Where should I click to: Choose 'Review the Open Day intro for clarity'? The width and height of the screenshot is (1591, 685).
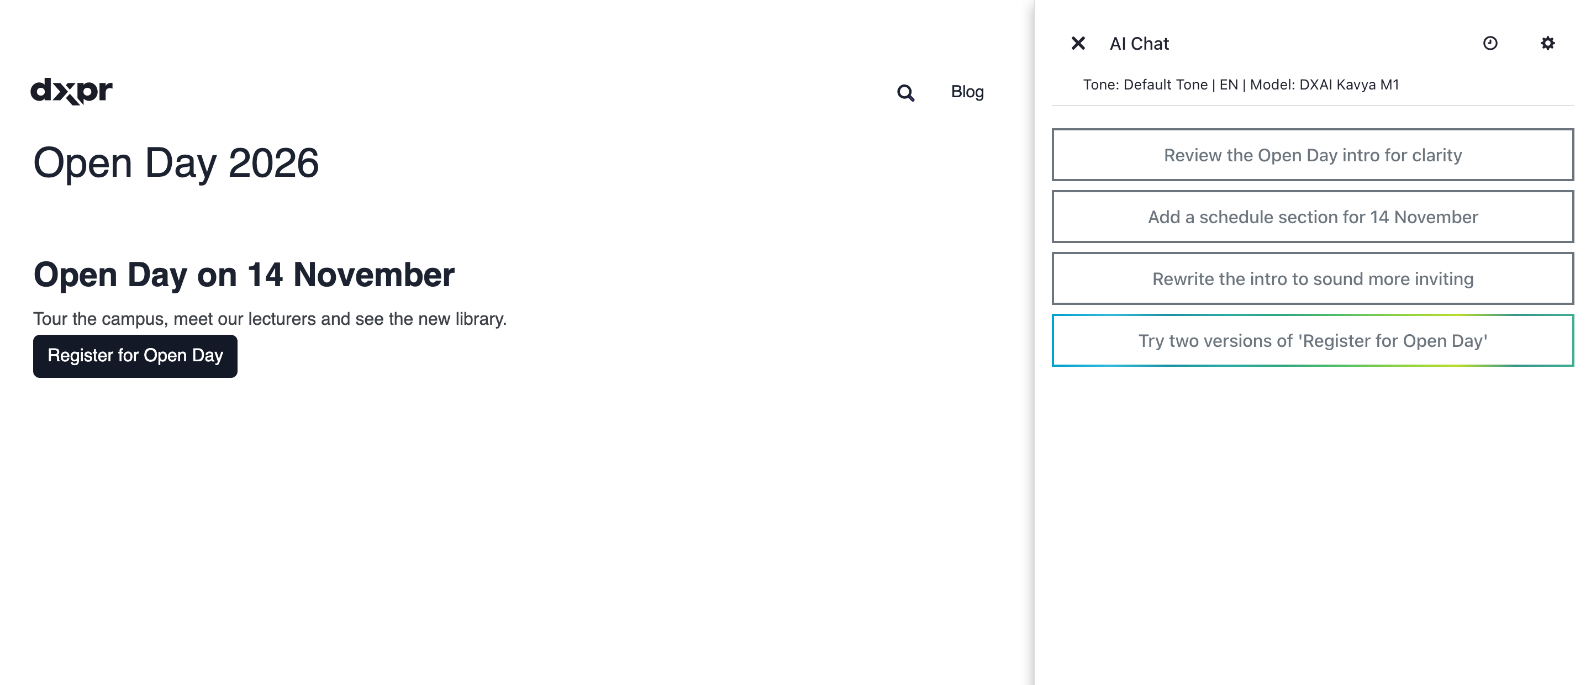(1313, 155)
